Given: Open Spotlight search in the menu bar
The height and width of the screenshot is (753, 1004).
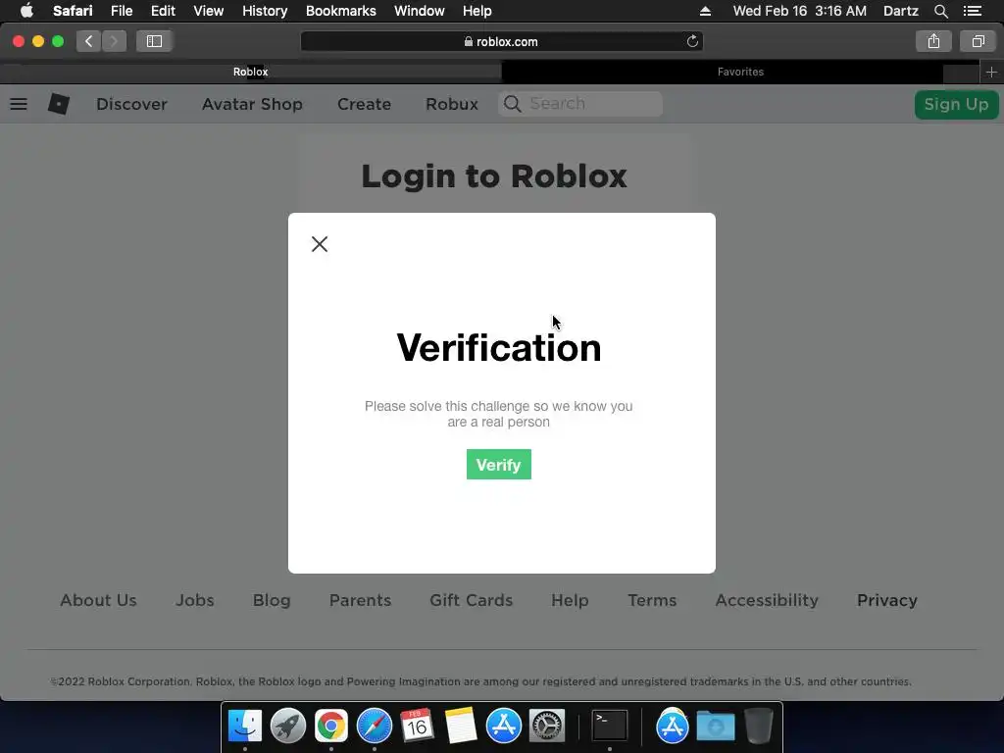Looking at the screenshot, I should coord(940,11).
